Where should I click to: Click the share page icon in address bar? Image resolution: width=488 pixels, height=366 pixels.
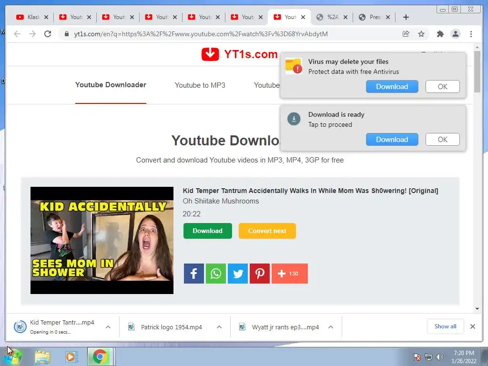[406, 34]
